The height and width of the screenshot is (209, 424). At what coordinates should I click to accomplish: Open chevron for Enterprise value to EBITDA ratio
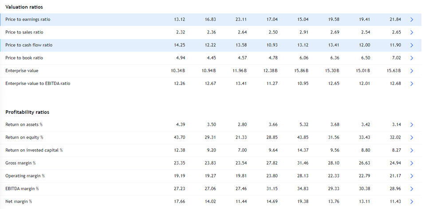[x=412, y=84]
